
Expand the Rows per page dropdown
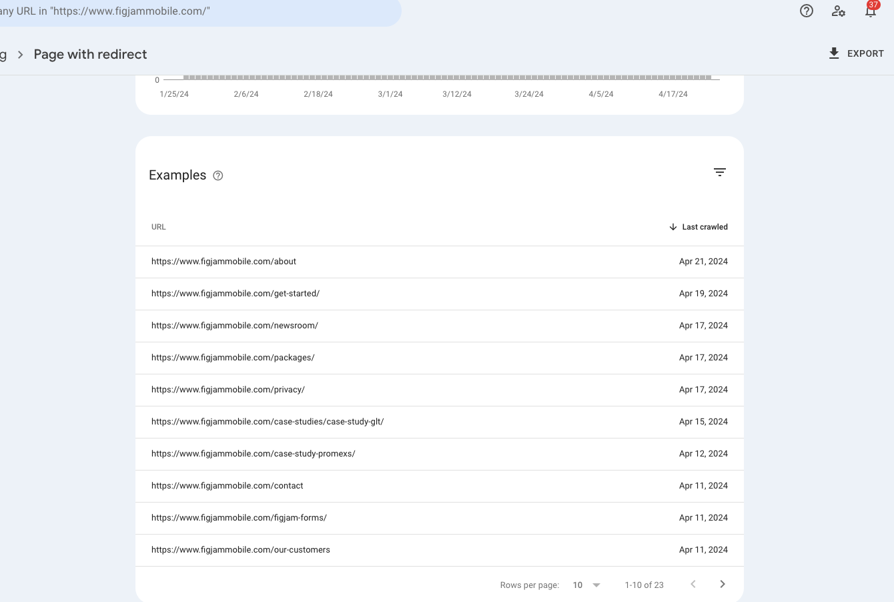(587, 585)
